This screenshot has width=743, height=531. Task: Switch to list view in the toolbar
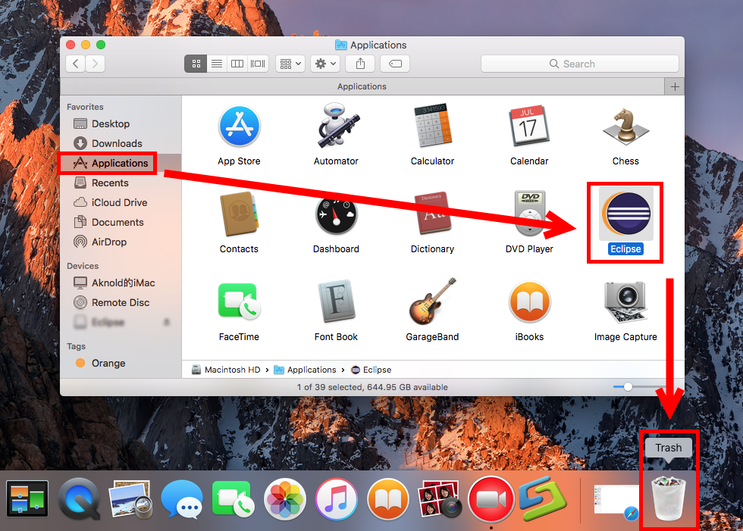tap(216, 64)
